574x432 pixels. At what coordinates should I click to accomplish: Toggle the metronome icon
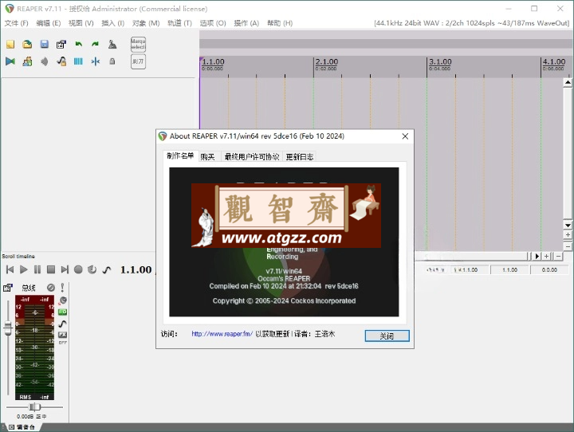[112, 45]
